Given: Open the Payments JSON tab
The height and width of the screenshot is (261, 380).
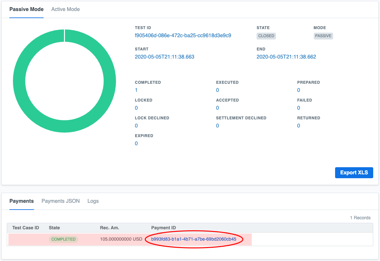Looking at the screenshot, I should (x=60, y=201).
